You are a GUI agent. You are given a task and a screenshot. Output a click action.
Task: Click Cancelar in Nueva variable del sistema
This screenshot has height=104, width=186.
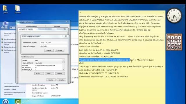(x=59, y=51)
